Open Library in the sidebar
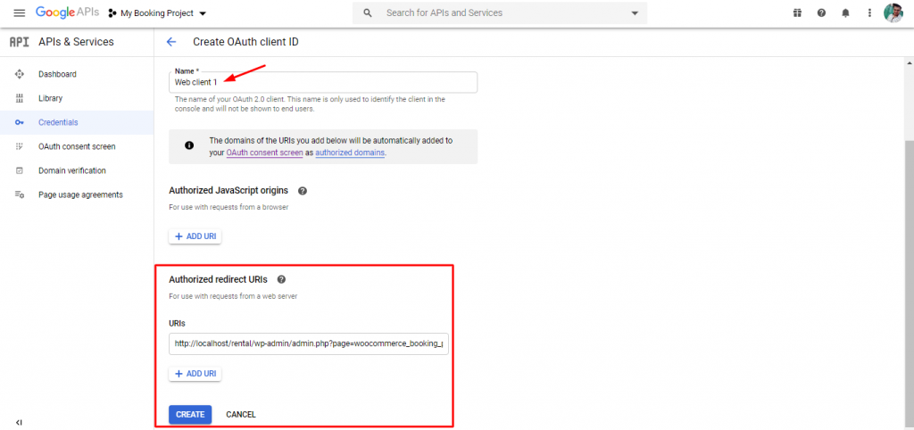This screenshot has width=914, height=430. (x=50, y=98)
